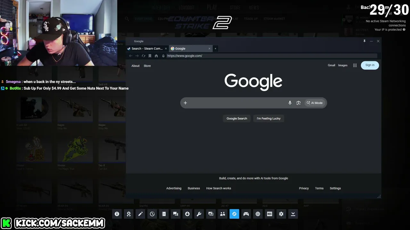Open the Google footer Settings link
The height and width of the screenshot is (230, 410).
tap(335, 188)
